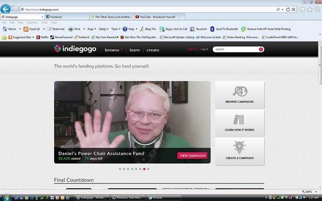The width and height of the screenshot is (322, 201).
Task: Click the Indiegogo logo
Action: 75,49
